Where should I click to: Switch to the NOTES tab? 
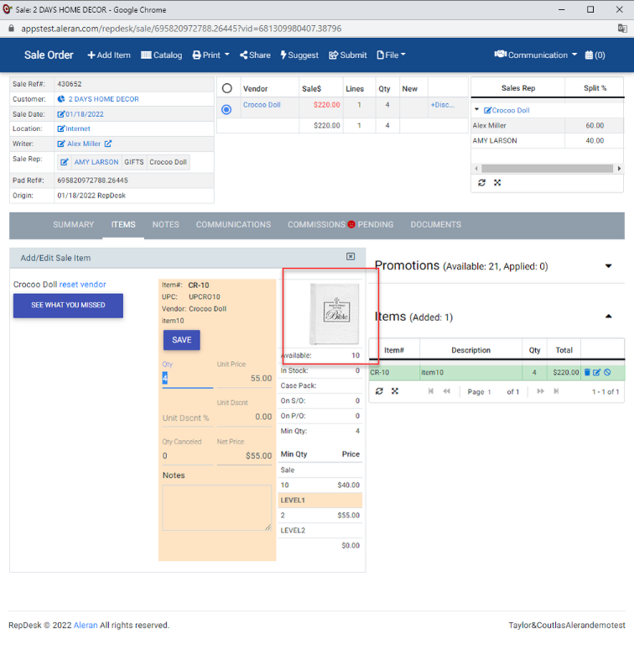point(165,225)
